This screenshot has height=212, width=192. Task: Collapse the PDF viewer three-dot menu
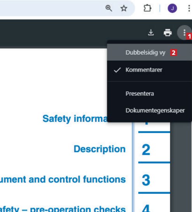pyautogui.click(x=184, y=33)
